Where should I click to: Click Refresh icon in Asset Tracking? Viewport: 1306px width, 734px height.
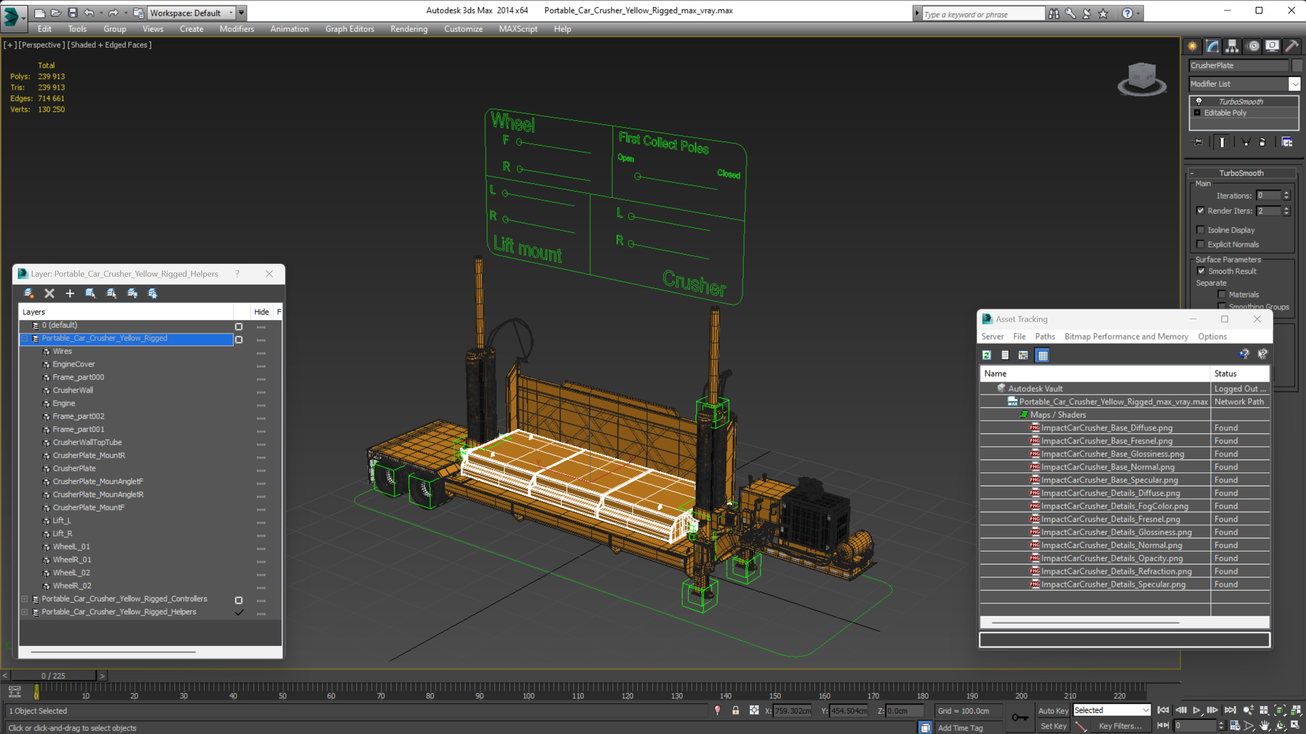point(986,355)
